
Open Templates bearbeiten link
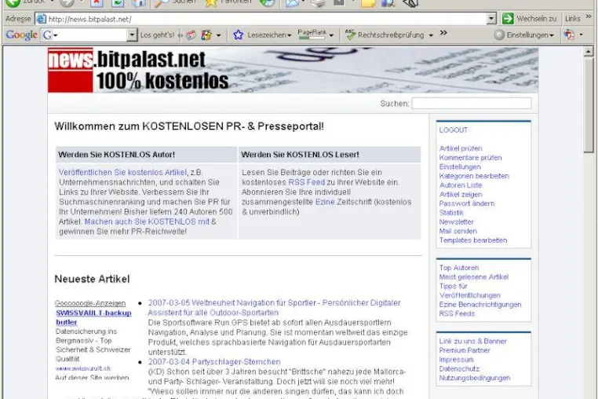pyautogui.click(x=473, y=240)
